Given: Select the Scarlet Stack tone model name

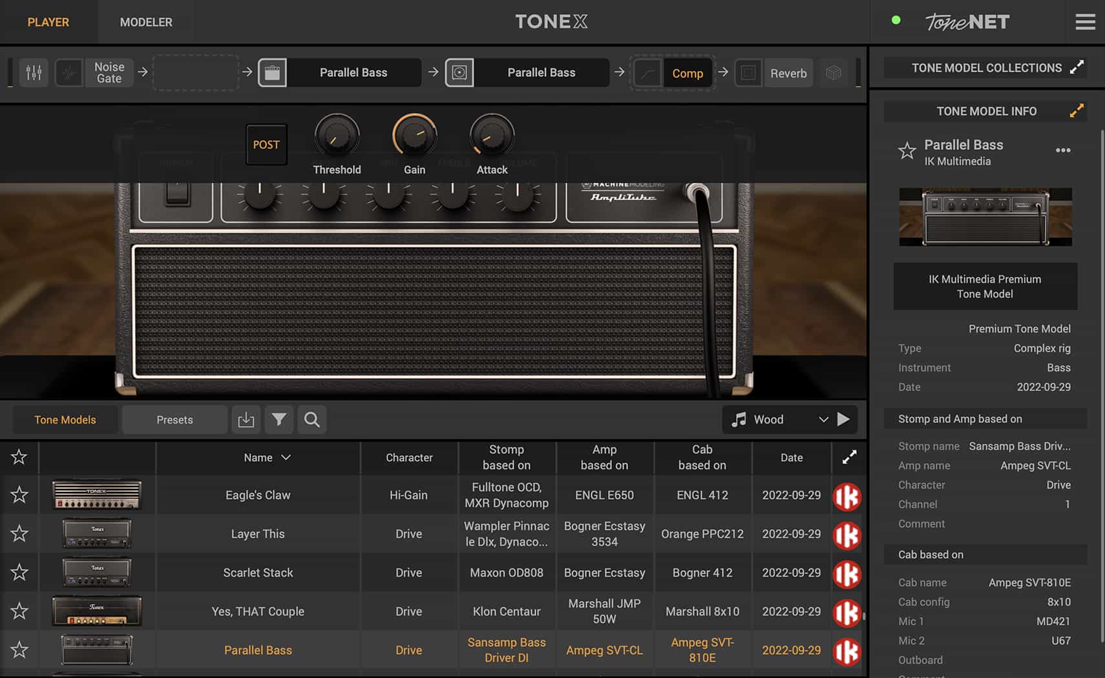Looking at the screenshot, I should (258, 573).
